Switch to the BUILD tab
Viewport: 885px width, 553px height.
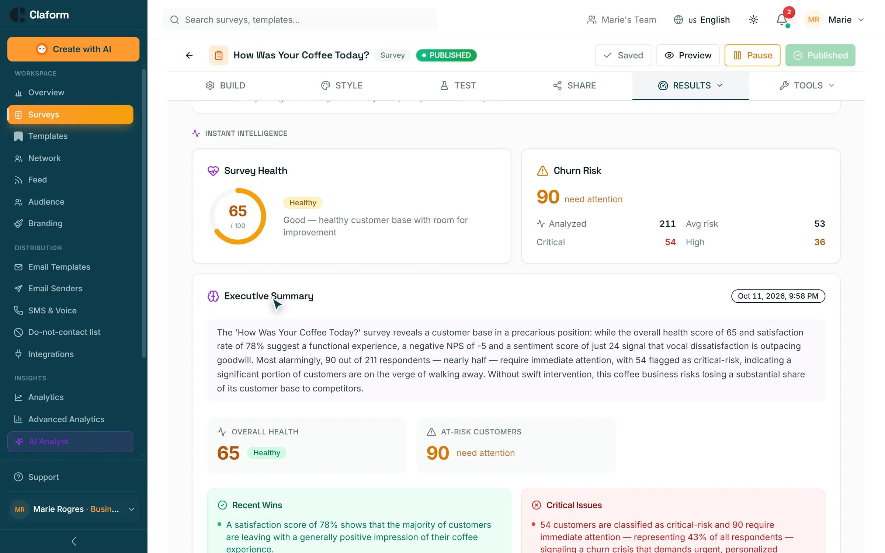pyautogui.click(x=225, y=86)
